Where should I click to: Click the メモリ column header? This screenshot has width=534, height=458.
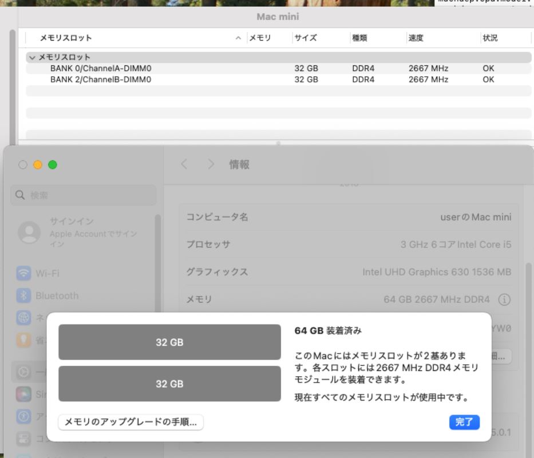click(x=260, y=38)
